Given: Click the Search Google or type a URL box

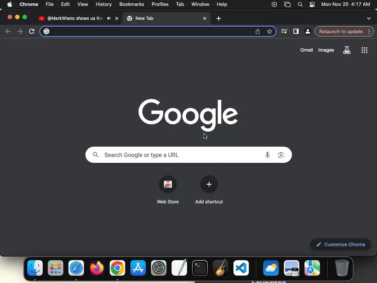Looking at the screenshot, I should pyautogui.click(x=188, y=155).
